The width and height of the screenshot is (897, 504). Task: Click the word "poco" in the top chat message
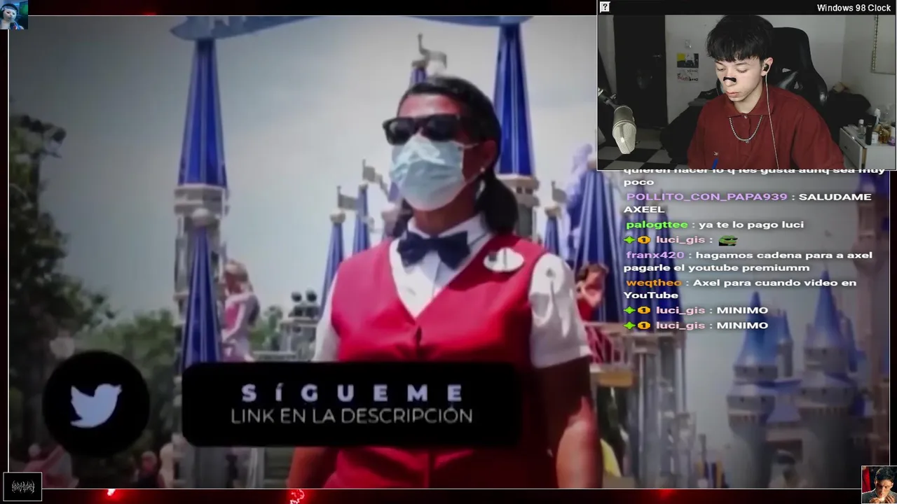click(638, 182)
